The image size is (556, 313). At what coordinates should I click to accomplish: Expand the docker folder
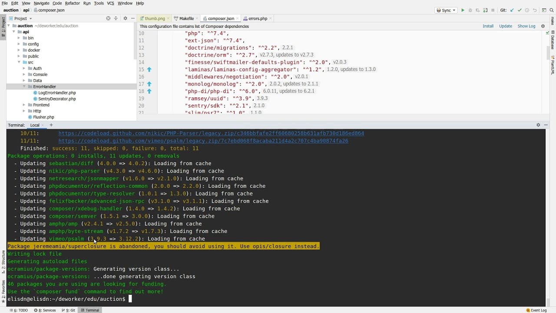[19, 50]
